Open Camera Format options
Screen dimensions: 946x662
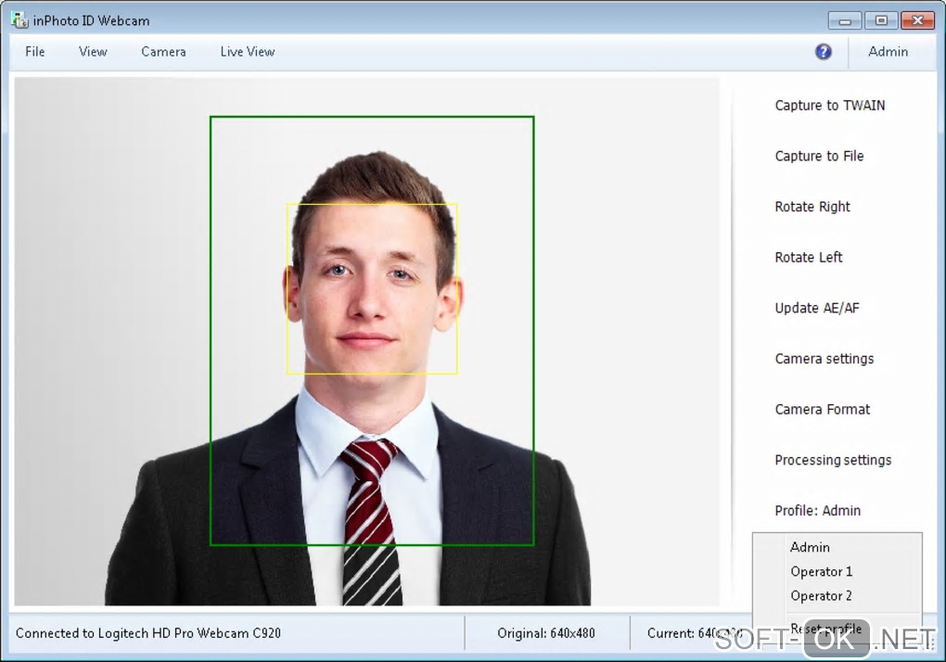click(x=823, y=410)
